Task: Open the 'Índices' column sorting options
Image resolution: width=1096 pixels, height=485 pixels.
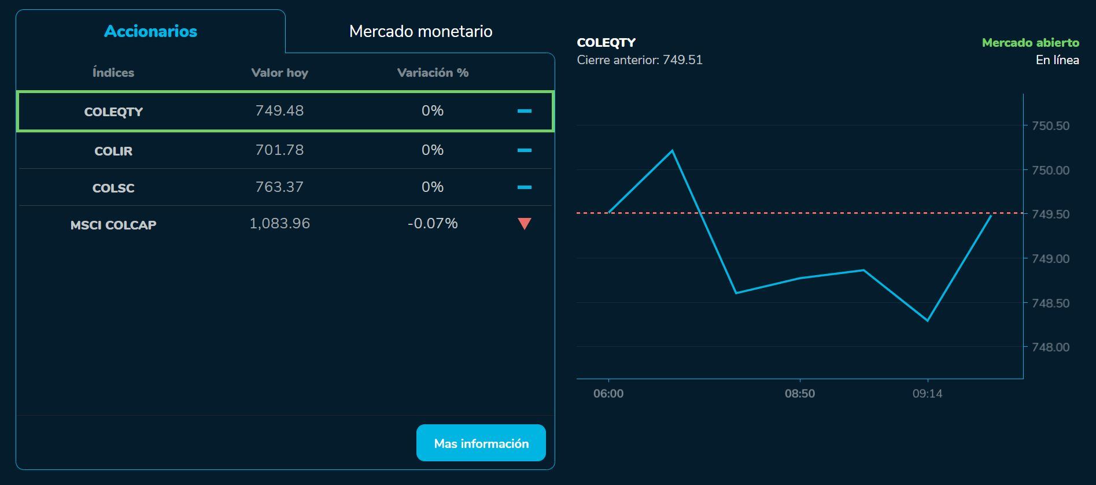Action: tap(113, 73)
